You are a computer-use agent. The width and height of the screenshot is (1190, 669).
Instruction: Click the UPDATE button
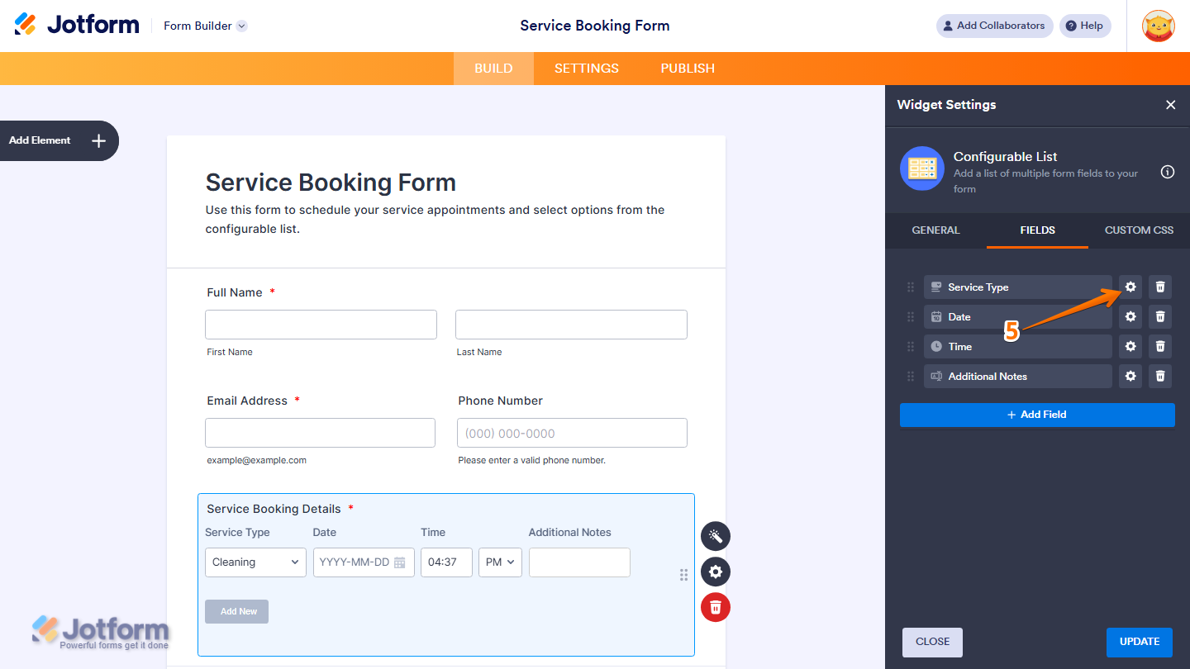[1139, 642]
